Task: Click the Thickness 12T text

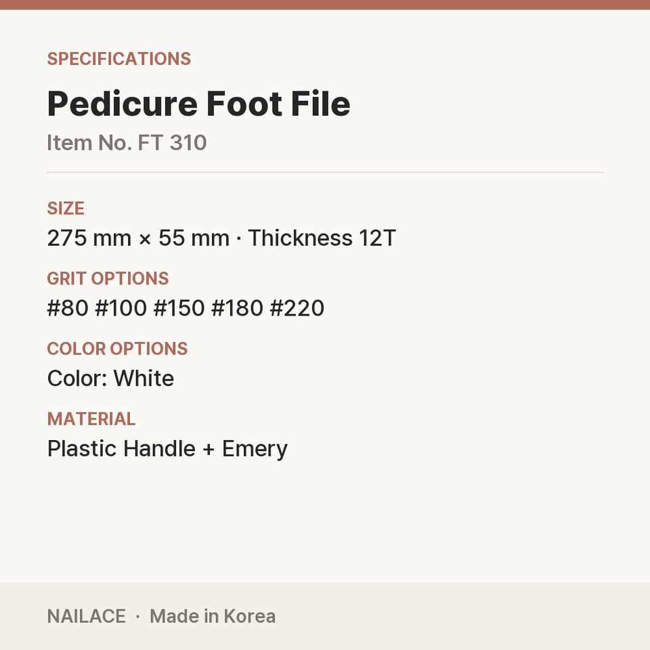Action: click(322, 238)
